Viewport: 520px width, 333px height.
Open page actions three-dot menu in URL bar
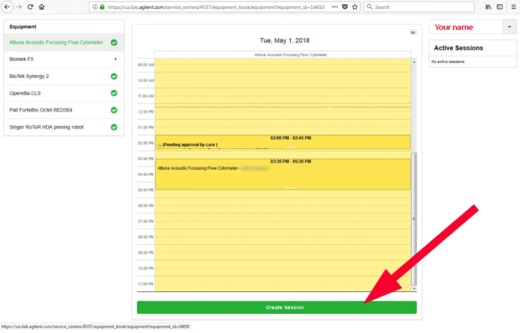coord(335,7)
